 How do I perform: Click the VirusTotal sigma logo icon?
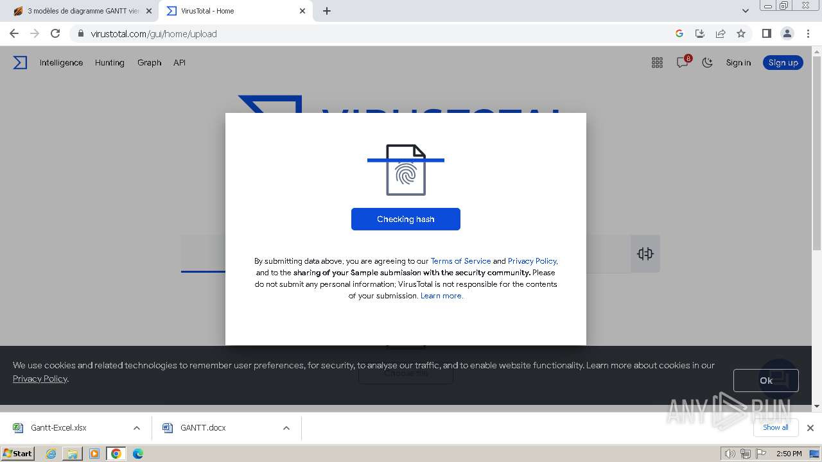pos(20,62)
